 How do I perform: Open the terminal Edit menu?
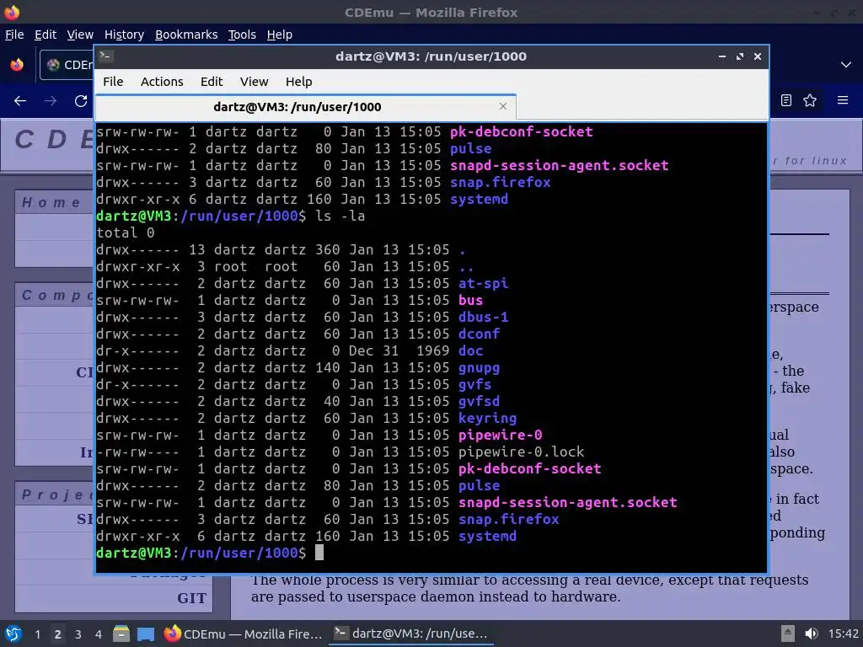pos(212,82)
